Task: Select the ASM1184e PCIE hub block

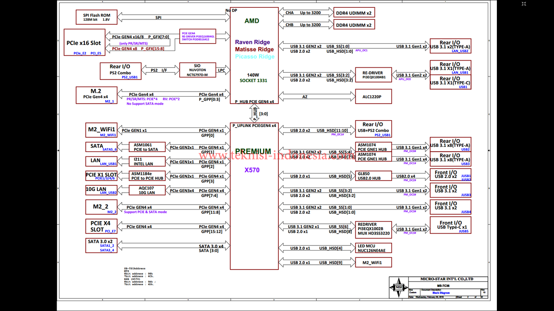Action: 147,176
